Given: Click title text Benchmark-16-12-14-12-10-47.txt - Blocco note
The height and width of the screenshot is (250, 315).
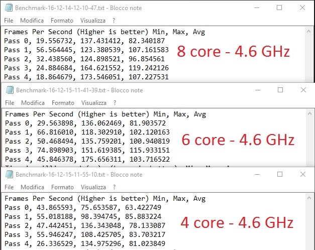Looking at the screenshot, I should tap(78, 8).
